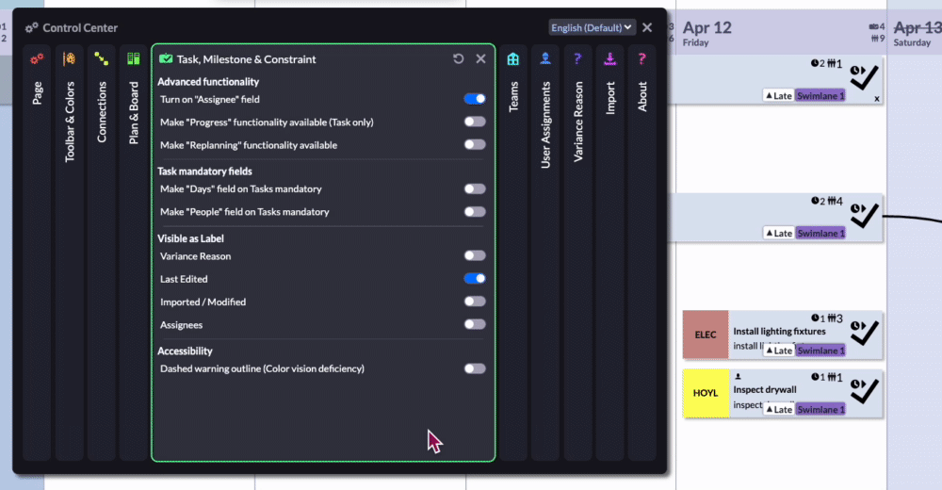942x490 pixels.
Task: Close the Control Center dialog
Action: click(x=647, y=27)
